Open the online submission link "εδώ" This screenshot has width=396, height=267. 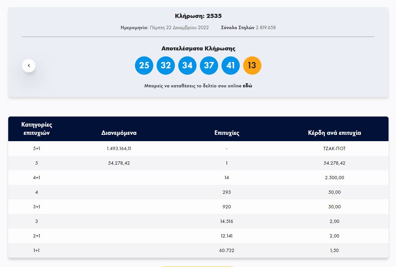247,86
